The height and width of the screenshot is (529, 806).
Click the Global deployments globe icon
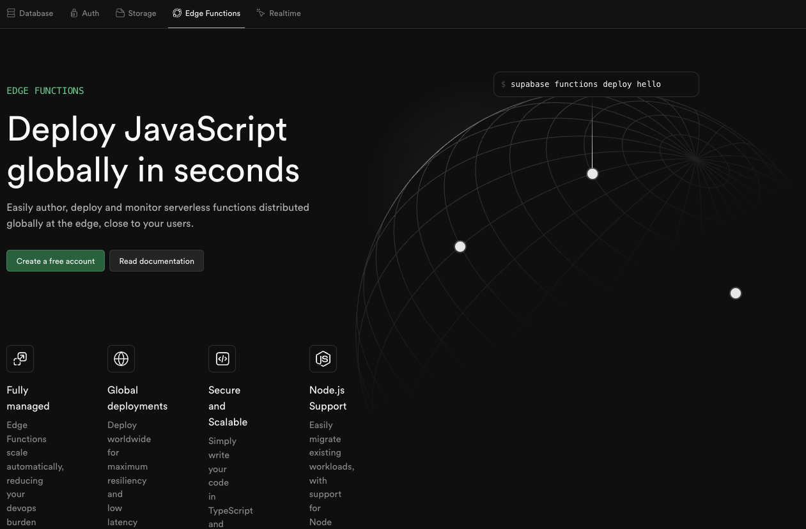(121, 359)
